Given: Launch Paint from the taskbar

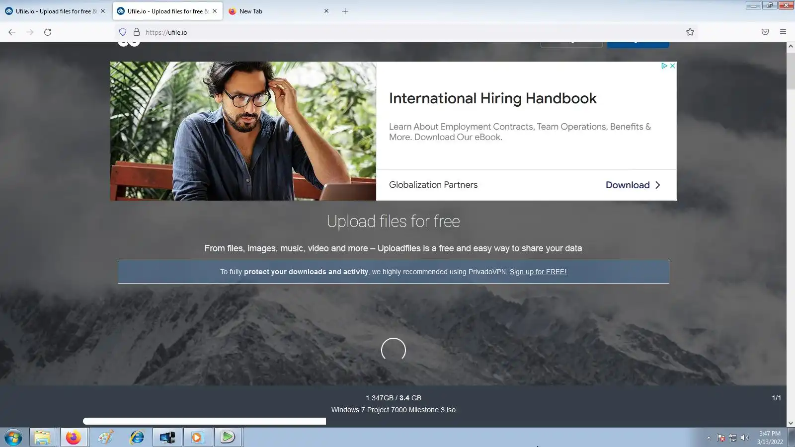Looking at the screenshot, I should coord(106,438).
